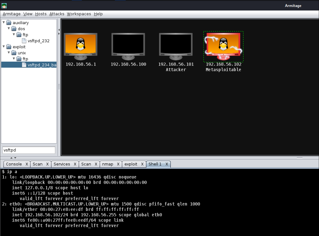Click the module search field containing vsftpd

coord(29,150)
